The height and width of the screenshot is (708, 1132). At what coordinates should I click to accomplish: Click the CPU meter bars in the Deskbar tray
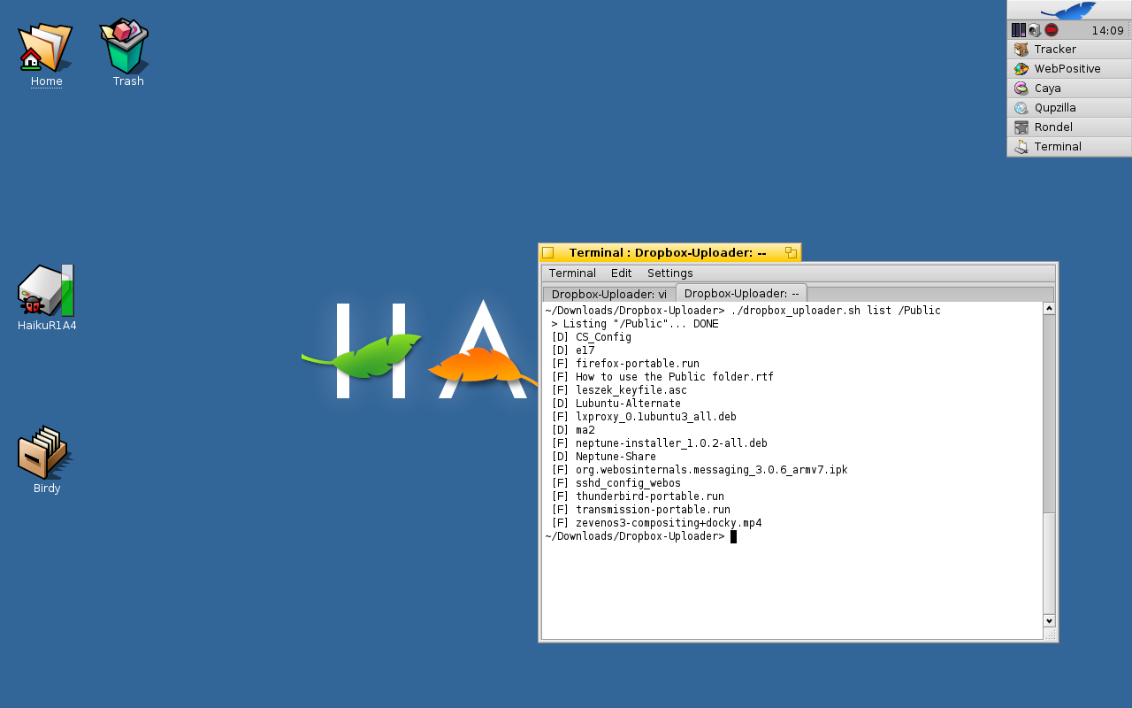pyautogui.click(x=1018, y=30)
